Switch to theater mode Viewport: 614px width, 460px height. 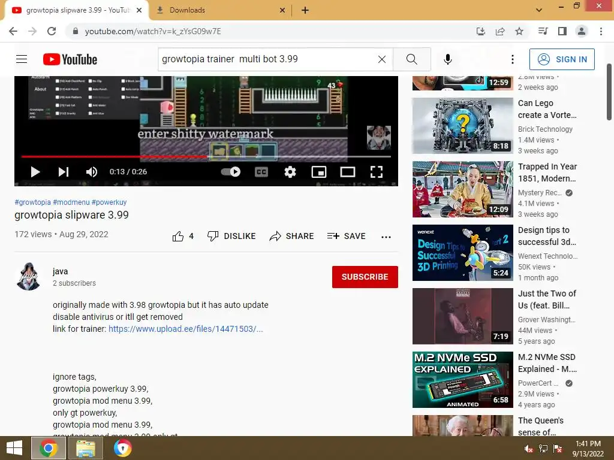coord(348,172)
